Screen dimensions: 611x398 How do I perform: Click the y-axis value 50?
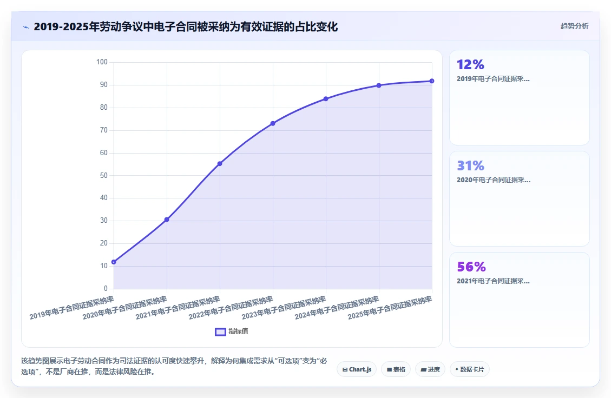coord(104,176)
